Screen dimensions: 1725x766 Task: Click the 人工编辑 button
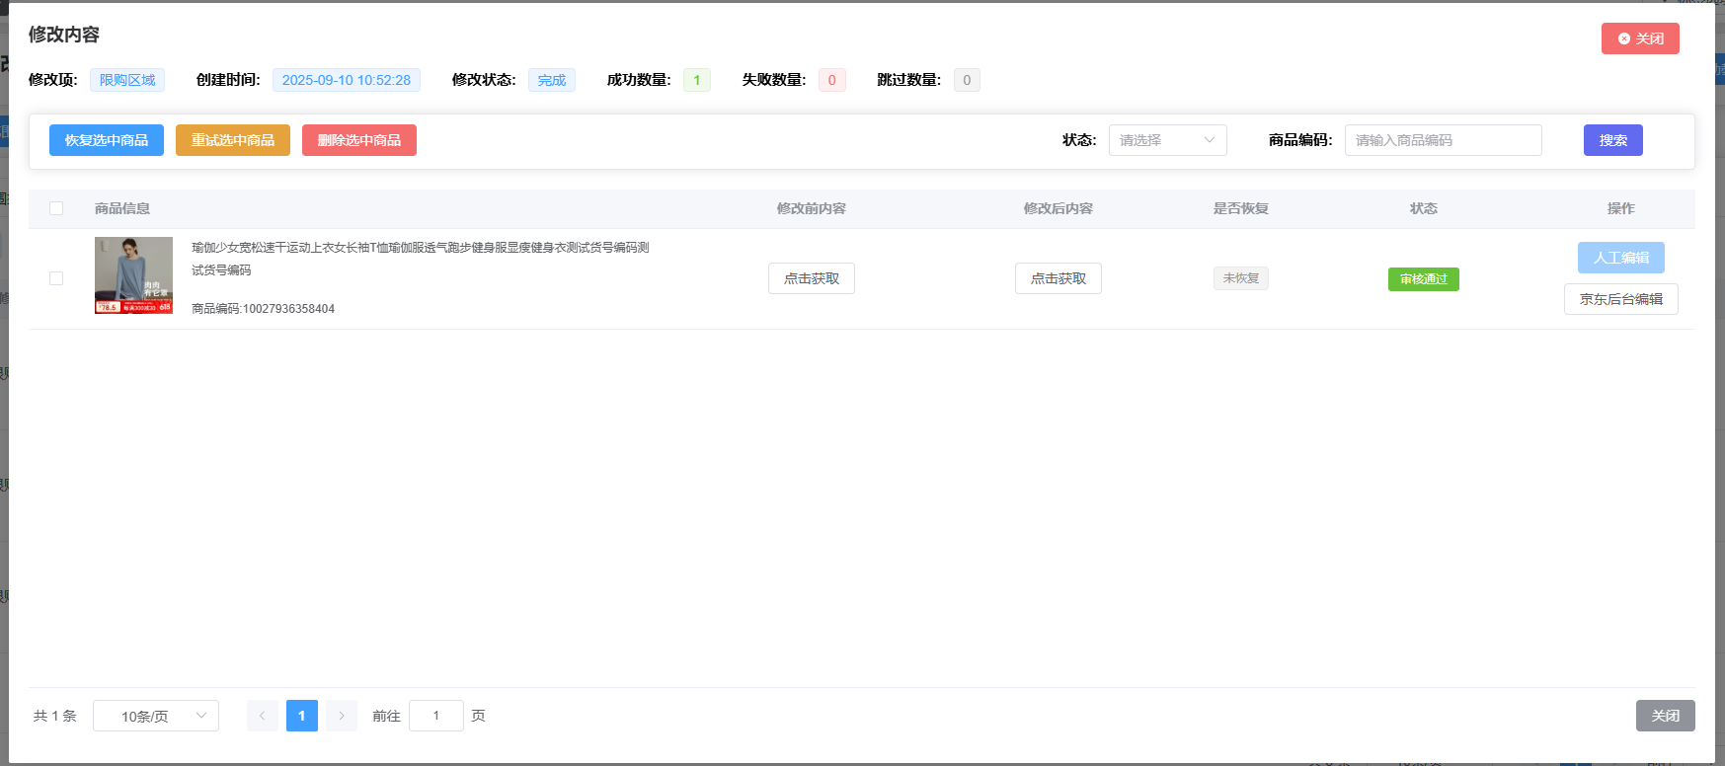pos(1620,258)
